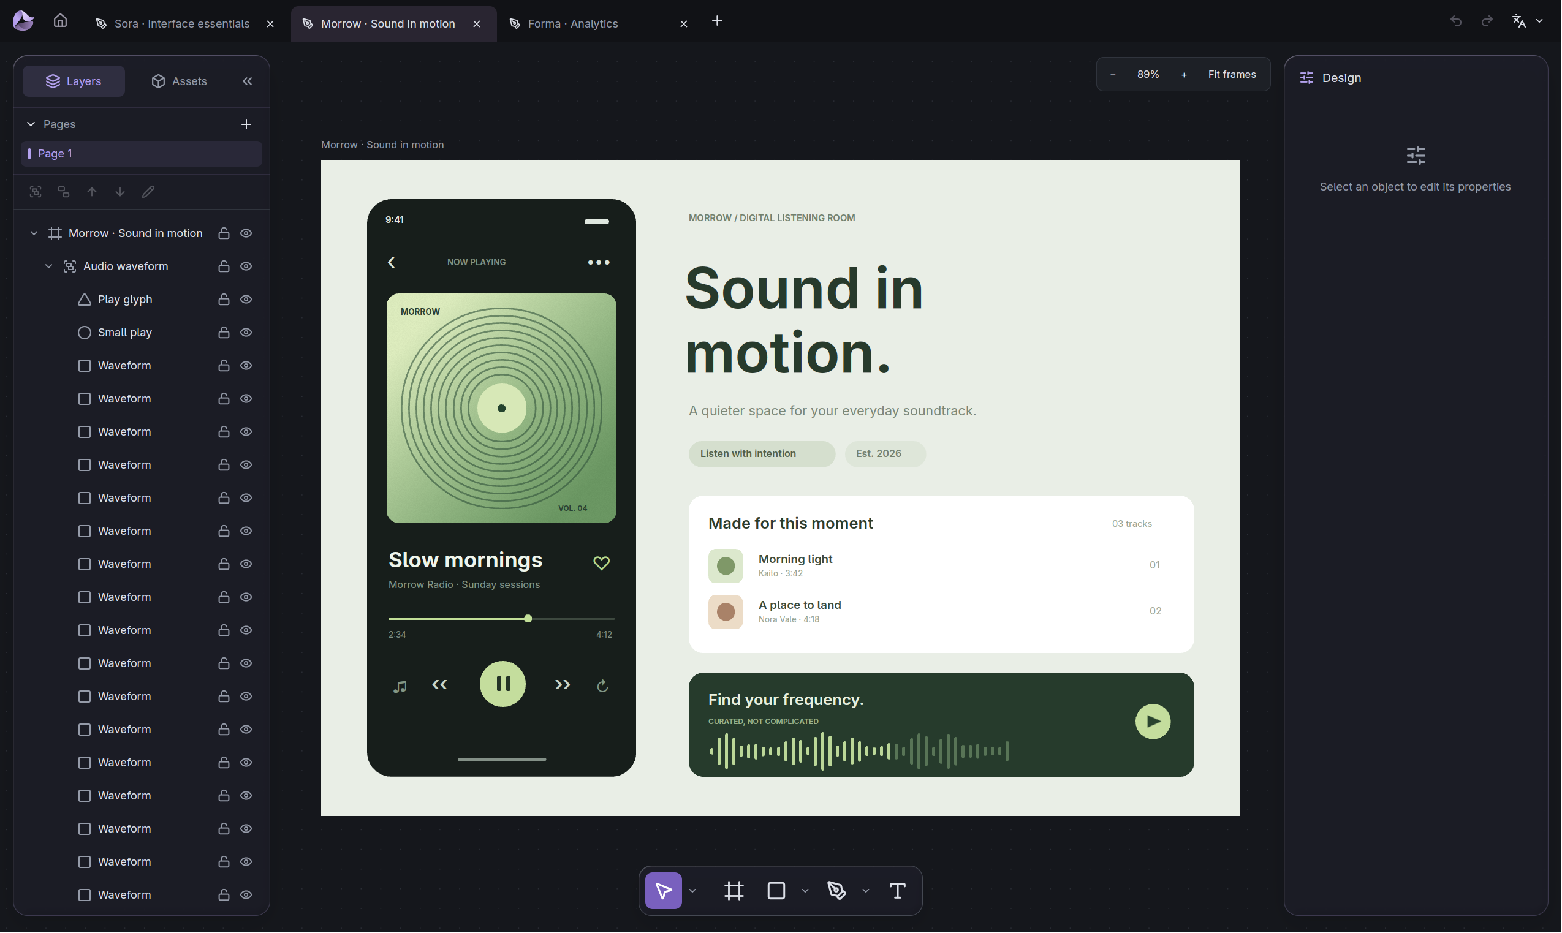Viewport: 1562px width, 933px height.
Task: Collapse the Pages section chevron
Action: tap(31, 124)
